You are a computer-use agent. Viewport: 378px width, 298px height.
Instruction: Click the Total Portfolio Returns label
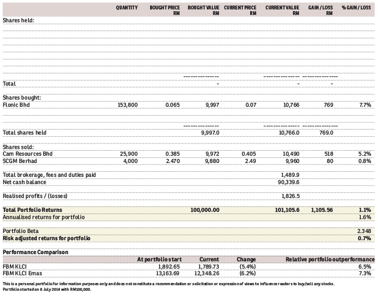(x=32, y=210)
